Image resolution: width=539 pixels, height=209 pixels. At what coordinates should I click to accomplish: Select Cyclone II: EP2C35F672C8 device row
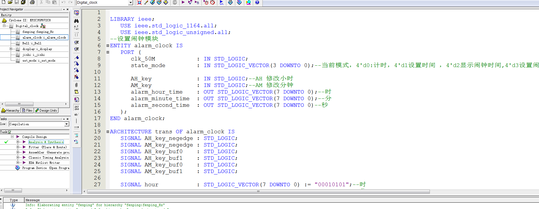coord(30,20)
